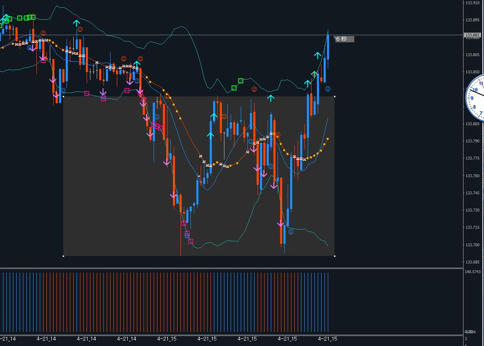Click the pink square at rectangle's lowest candle

pyautogui.click(x=191, y=241)
